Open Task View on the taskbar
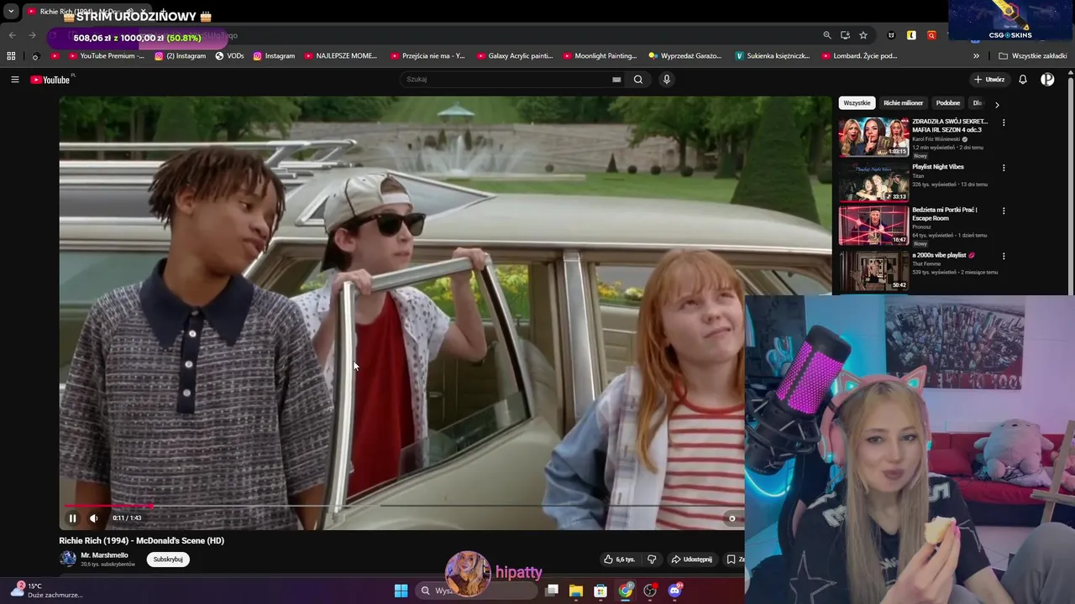This screenshot has height=604, width=1075. tap(552, 591)
